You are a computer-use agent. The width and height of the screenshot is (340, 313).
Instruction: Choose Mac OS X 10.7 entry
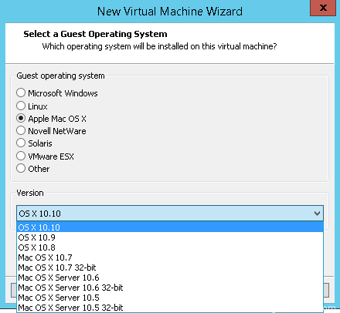coord(170,257)
